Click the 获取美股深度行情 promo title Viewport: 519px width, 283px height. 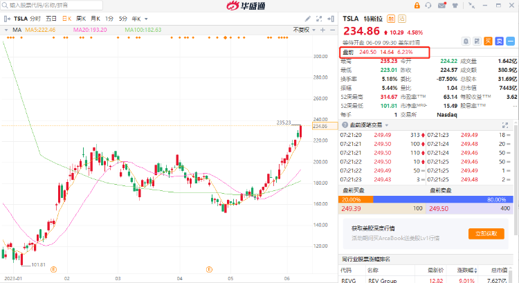pyautogui.click(x=373, y=228)
